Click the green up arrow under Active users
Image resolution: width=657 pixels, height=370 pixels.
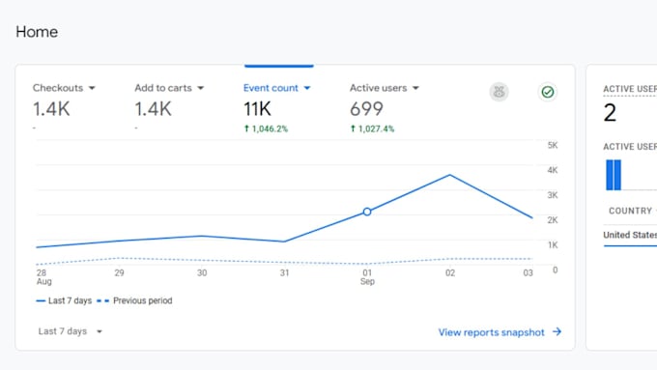(x=353, y=128)
